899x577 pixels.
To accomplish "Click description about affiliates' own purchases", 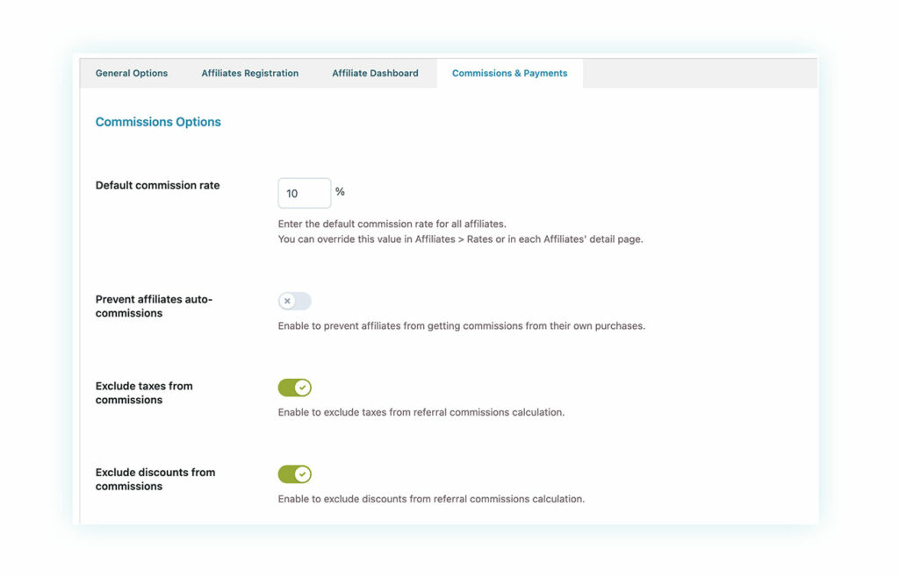I will [462, 325].
